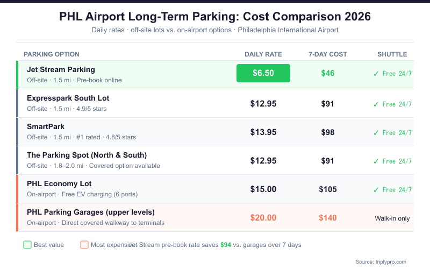
Task: Click PHL Parking Garages (upper levels)
Action: click(91, 212)
